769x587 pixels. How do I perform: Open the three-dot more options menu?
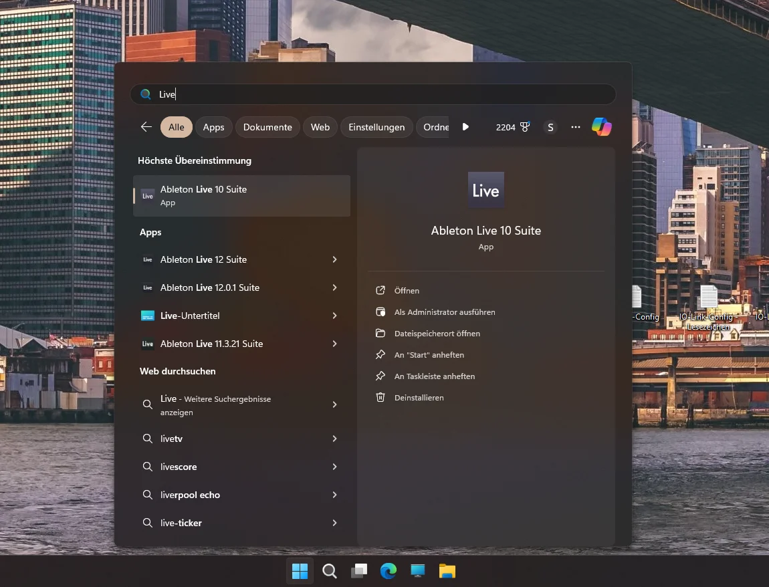click(x=576, y=127)
